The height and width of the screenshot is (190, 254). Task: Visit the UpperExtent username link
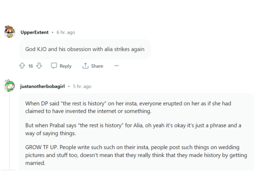34,32
